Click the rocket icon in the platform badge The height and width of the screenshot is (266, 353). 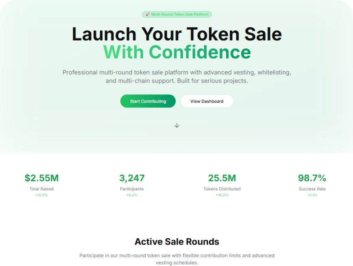147,14
